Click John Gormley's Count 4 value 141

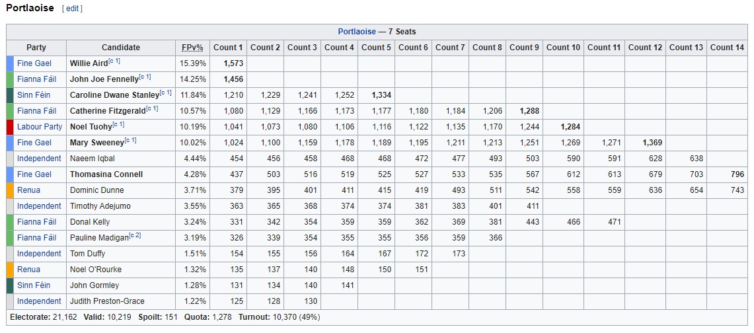[x=348, y=285]
